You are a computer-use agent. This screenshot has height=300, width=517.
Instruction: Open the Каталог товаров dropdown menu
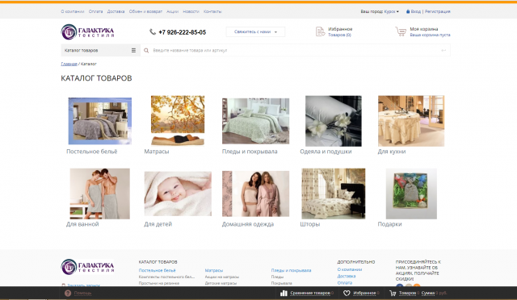100,50
